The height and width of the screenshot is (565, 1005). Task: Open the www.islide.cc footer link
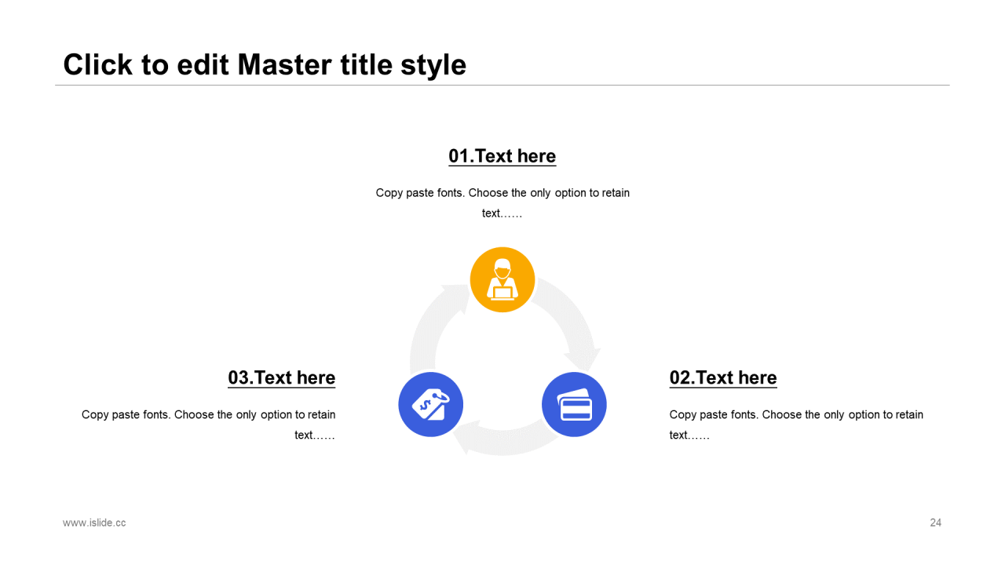click(94, 523)
